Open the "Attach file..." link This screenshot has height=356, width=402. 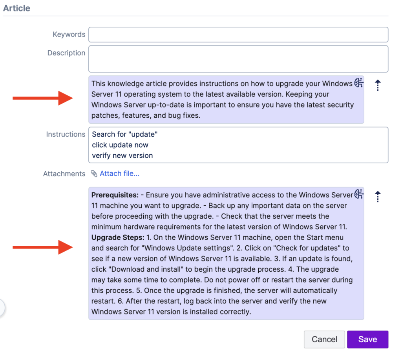pyautogui.click(x=119, y=173)
